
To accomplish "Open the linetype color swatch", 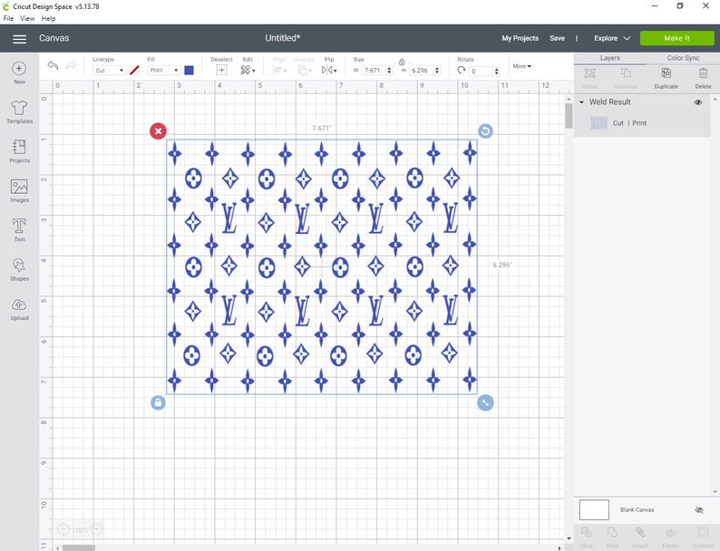I will tap(134, 70).
